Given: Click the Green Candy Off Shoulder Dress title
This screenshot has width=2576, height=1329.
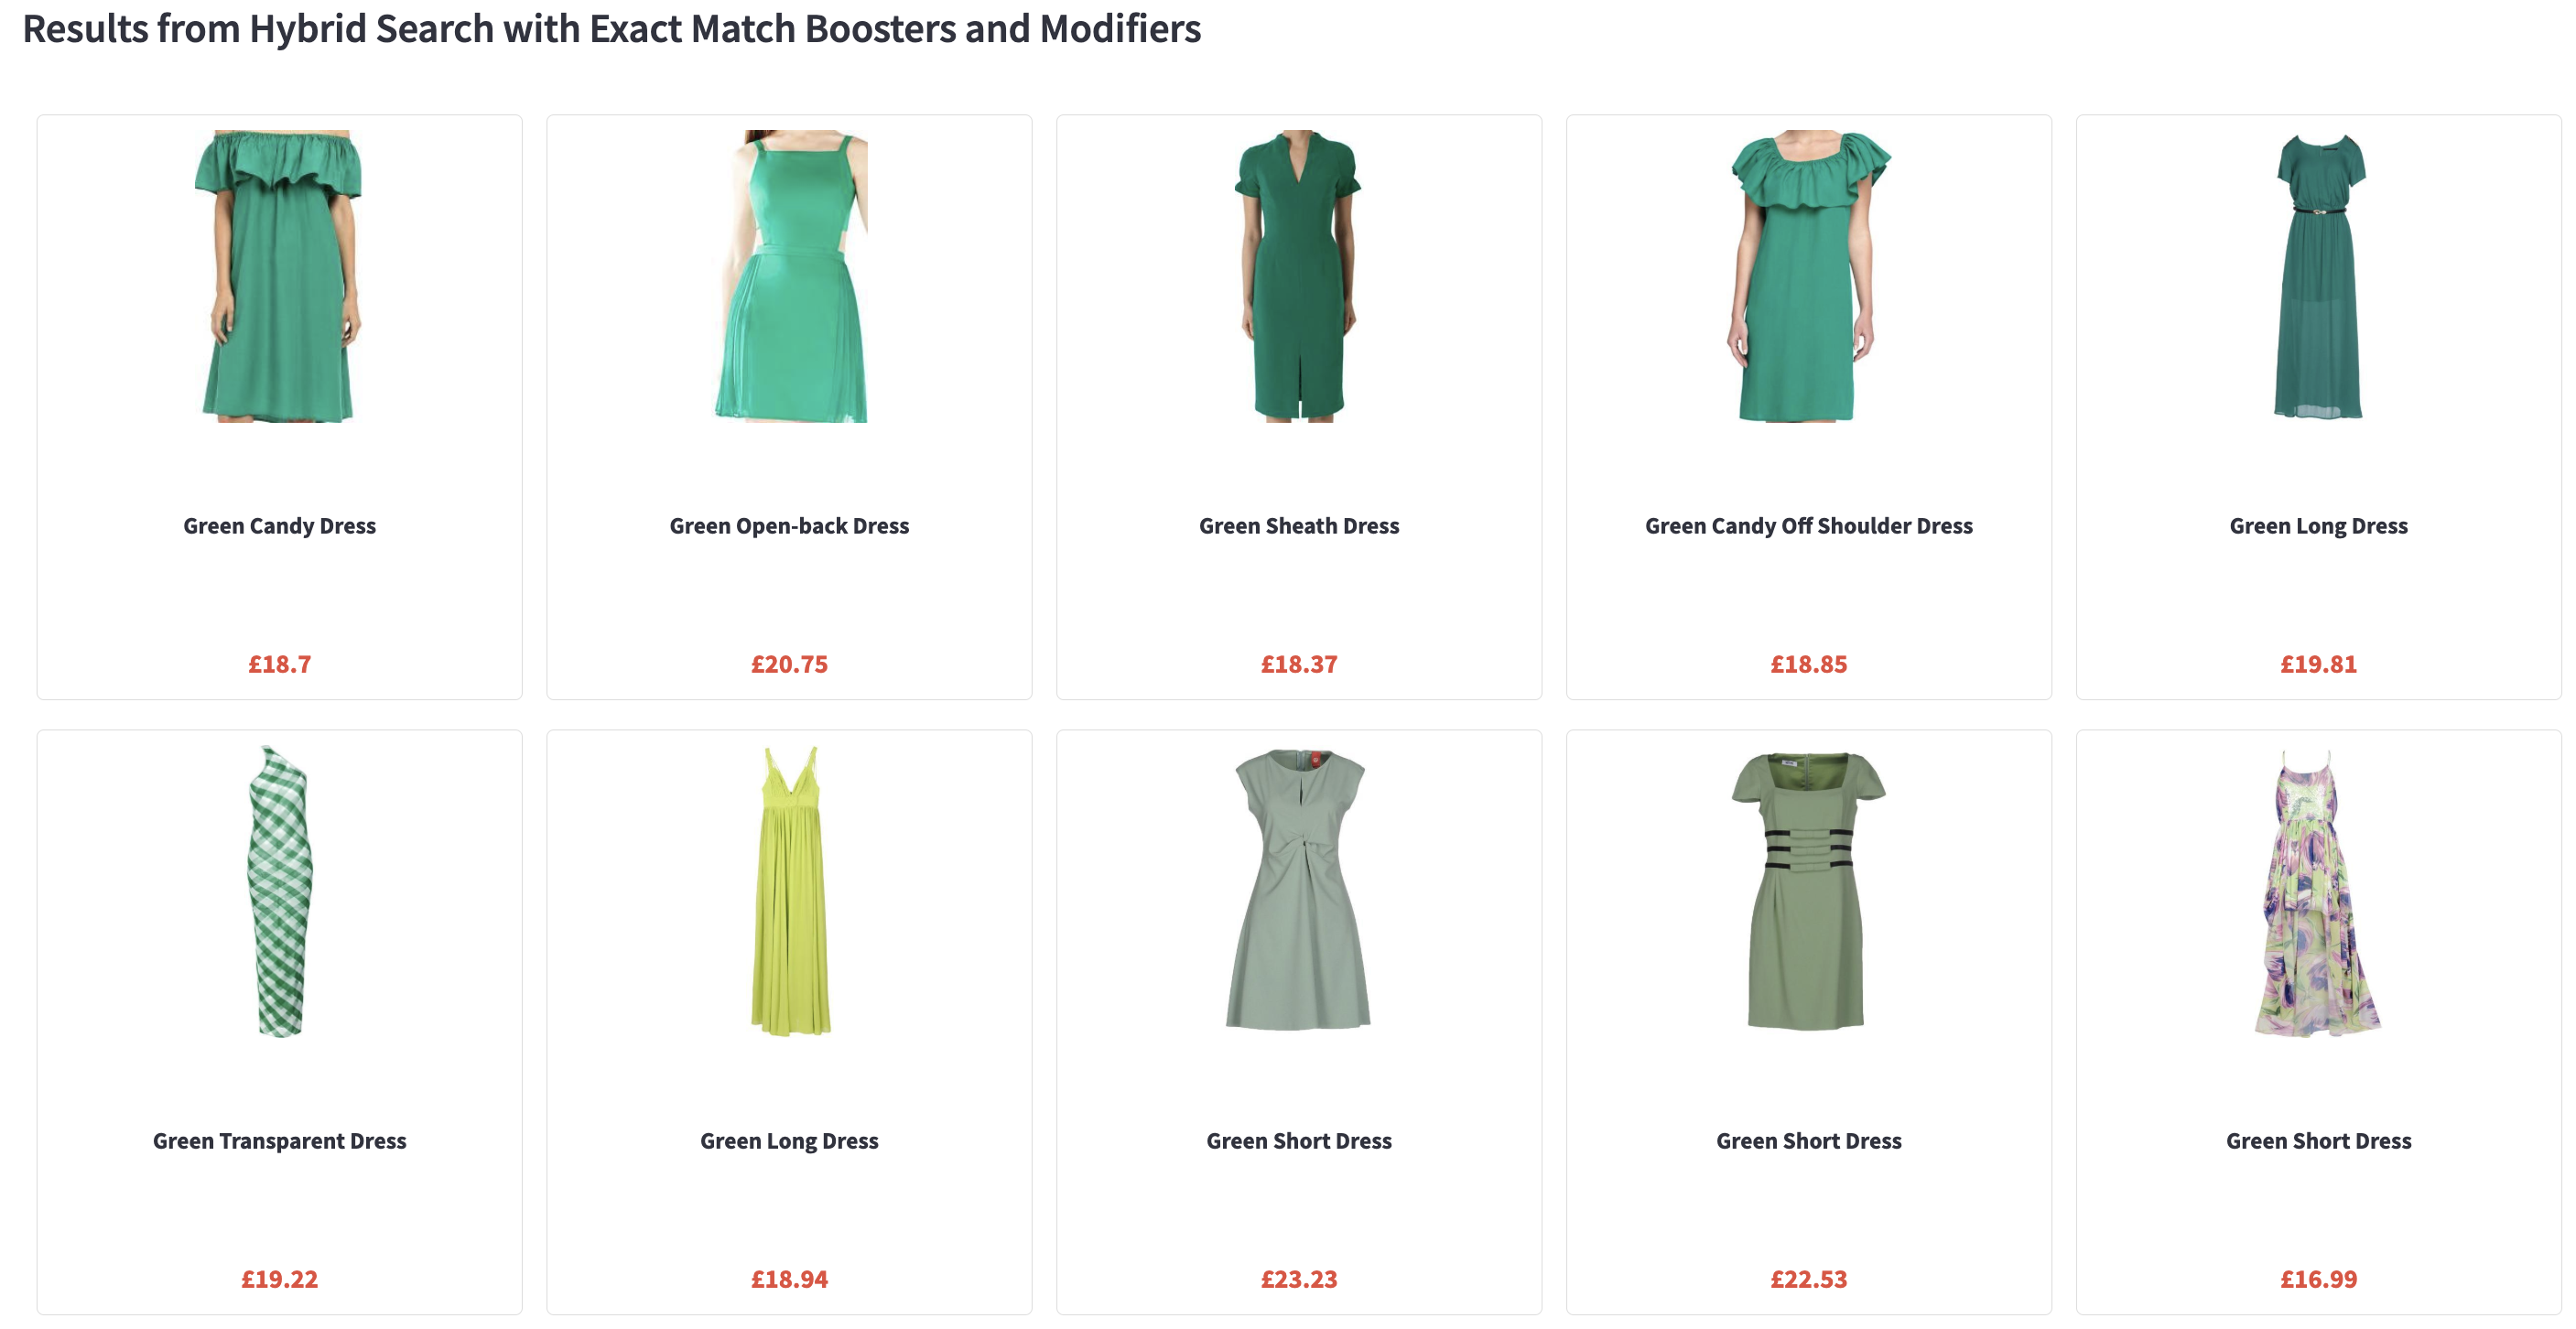Looking at the screenshot, I should pos(1809,526).
